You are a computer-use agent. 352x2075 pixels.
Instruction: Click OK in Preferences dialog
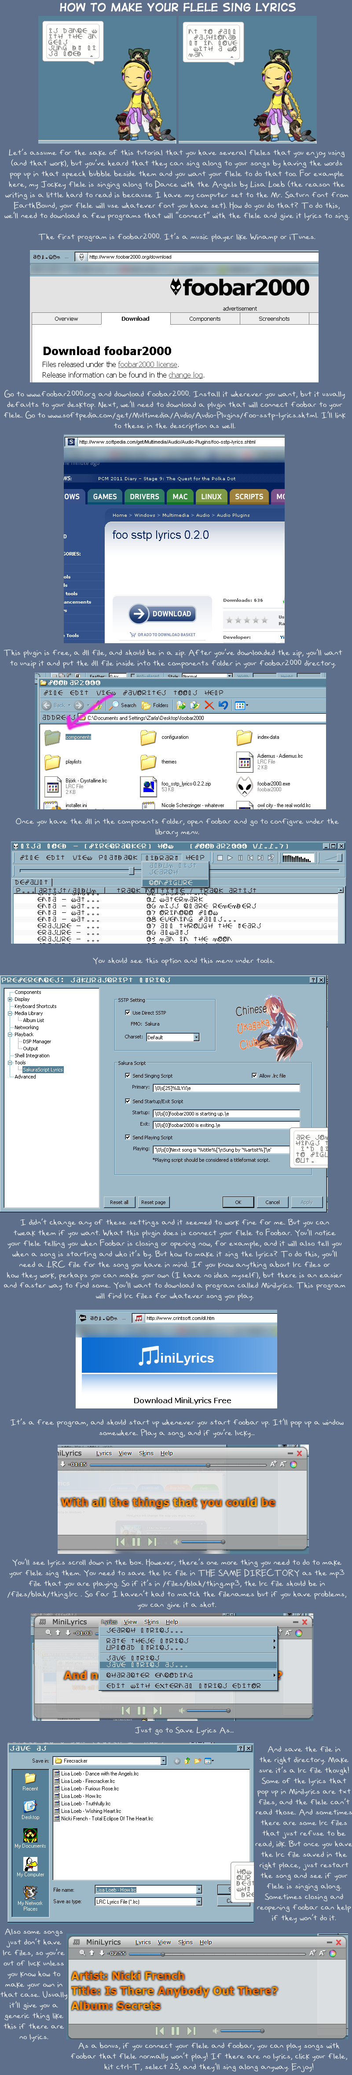238,1202
